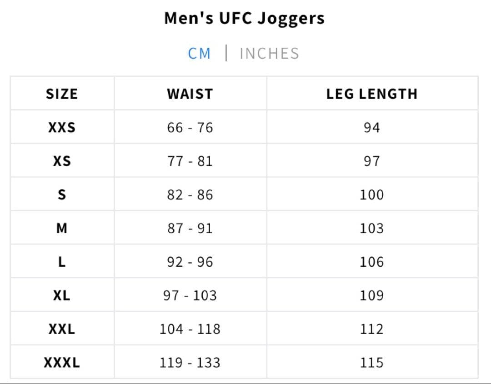Click the Men's UFC Joggers title
This screenshot has height=384, width=491.
(x=244, y=18)
